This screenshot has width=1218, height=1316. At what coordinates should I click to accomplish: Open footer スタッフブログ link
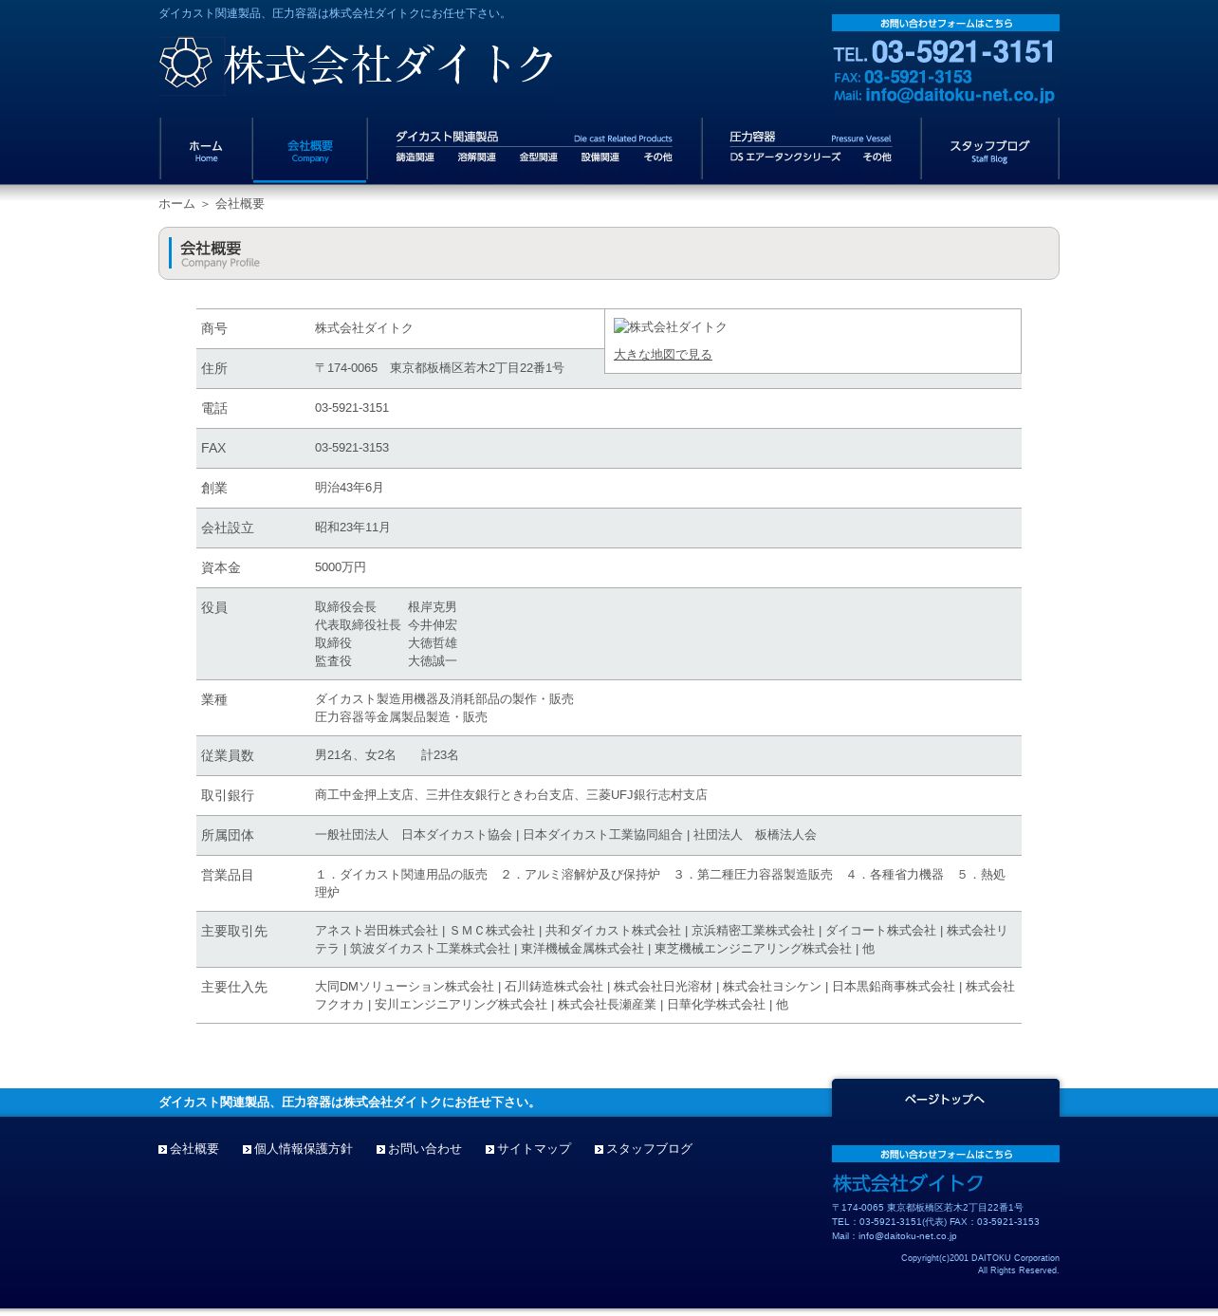pos(650,1149)
